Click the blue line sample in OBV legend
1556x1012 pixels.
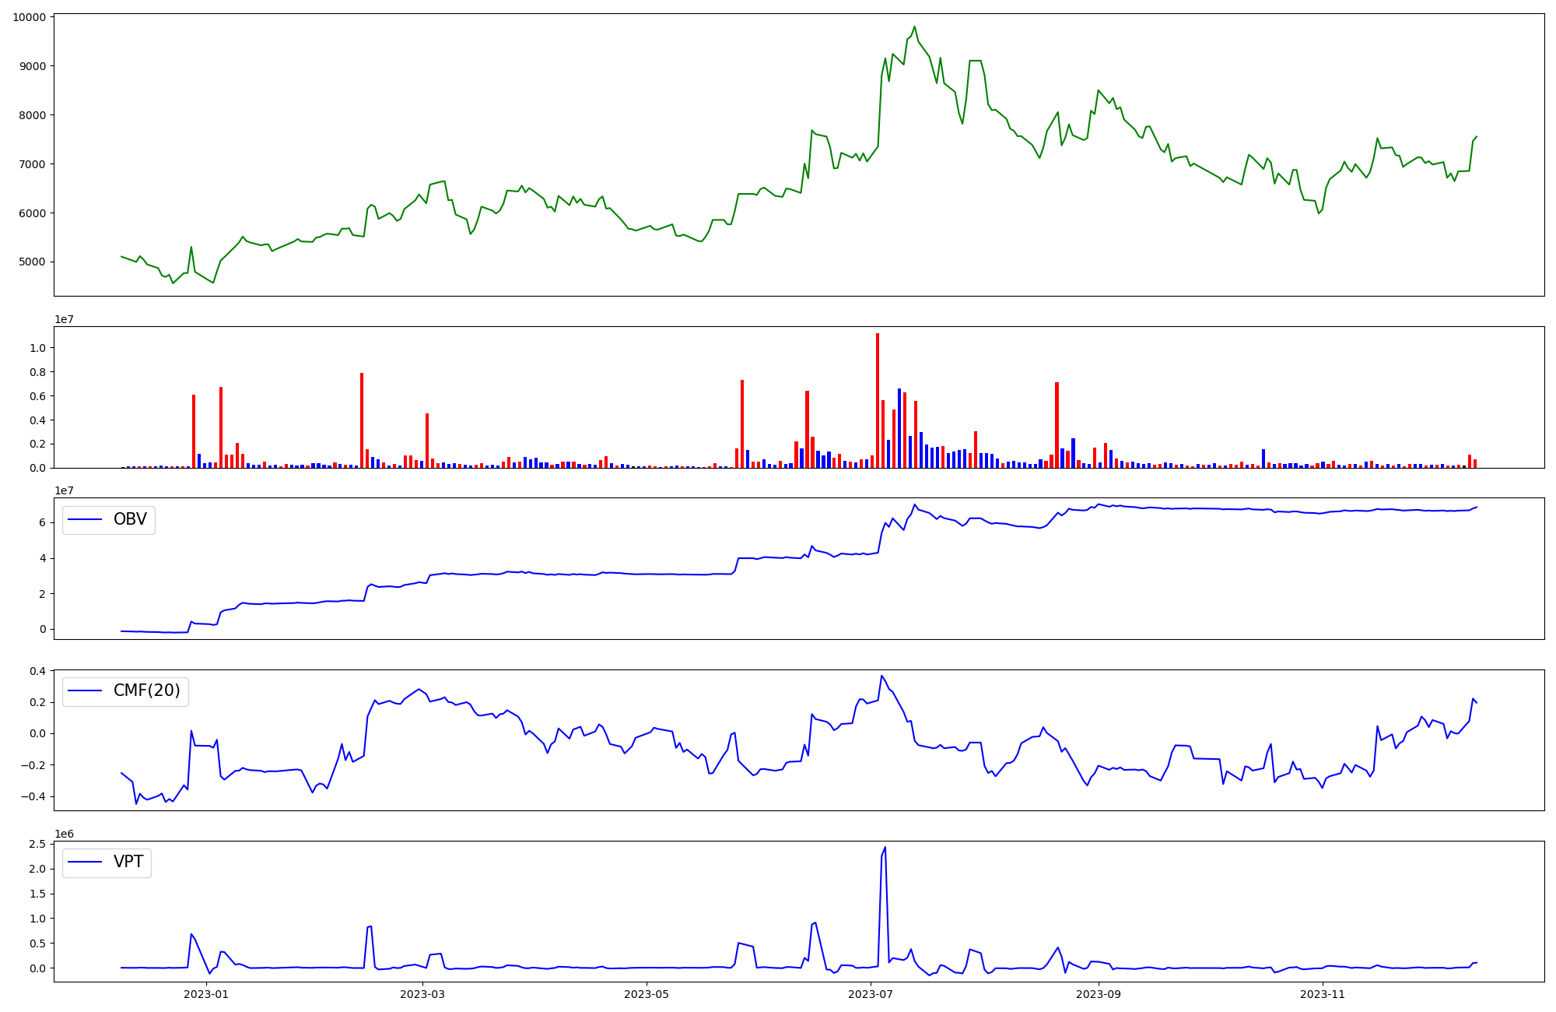click(x=85, y=520)
